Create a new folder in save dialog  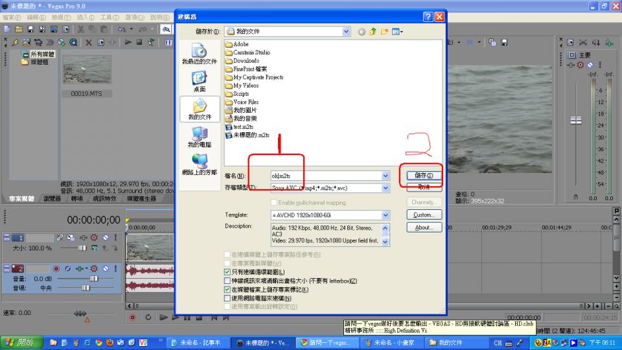pyautogui.click(x=384, y=32)
